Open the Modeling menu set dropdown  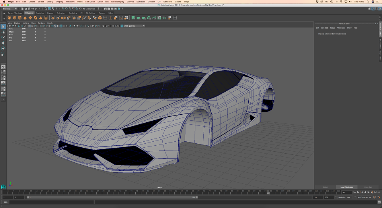click(x=10, y=9)
